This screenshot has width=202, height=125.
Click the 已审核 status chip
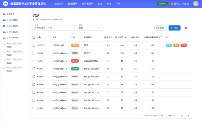click(75, 69)
